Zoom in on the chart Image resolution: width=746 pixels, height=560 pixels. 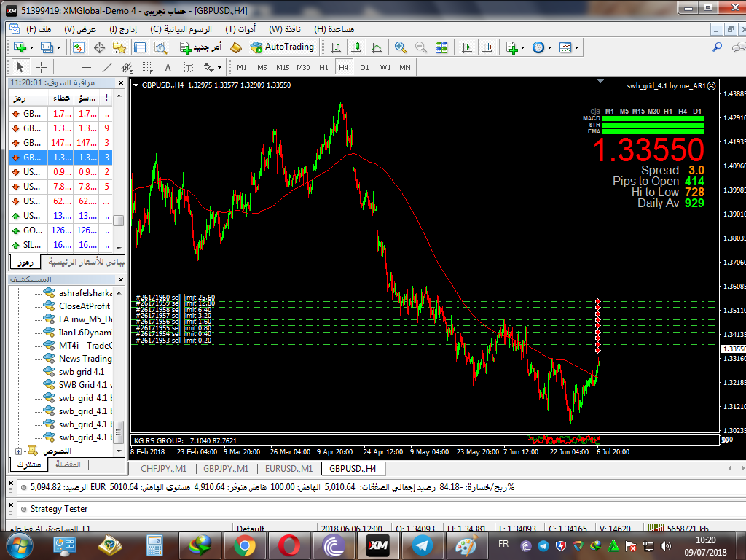(x=400, y=47)
